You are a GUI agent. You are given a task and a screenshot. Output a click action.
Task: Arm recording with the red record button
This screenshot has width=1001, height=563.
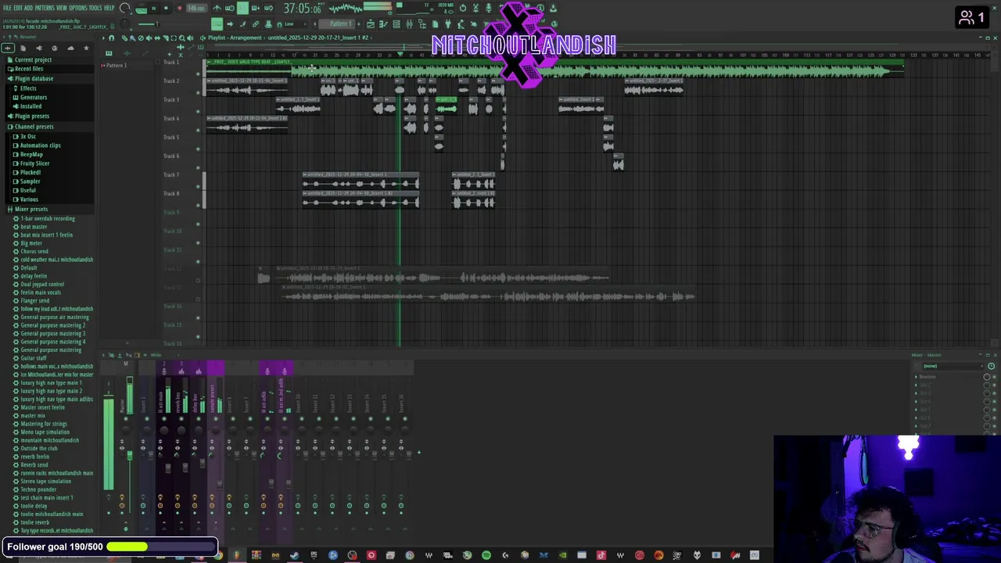tap(180, 8)
